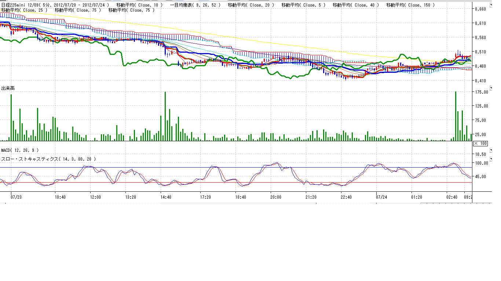Open the price chart panel dropdown arrow
The image size is (501, 281).
491,5
